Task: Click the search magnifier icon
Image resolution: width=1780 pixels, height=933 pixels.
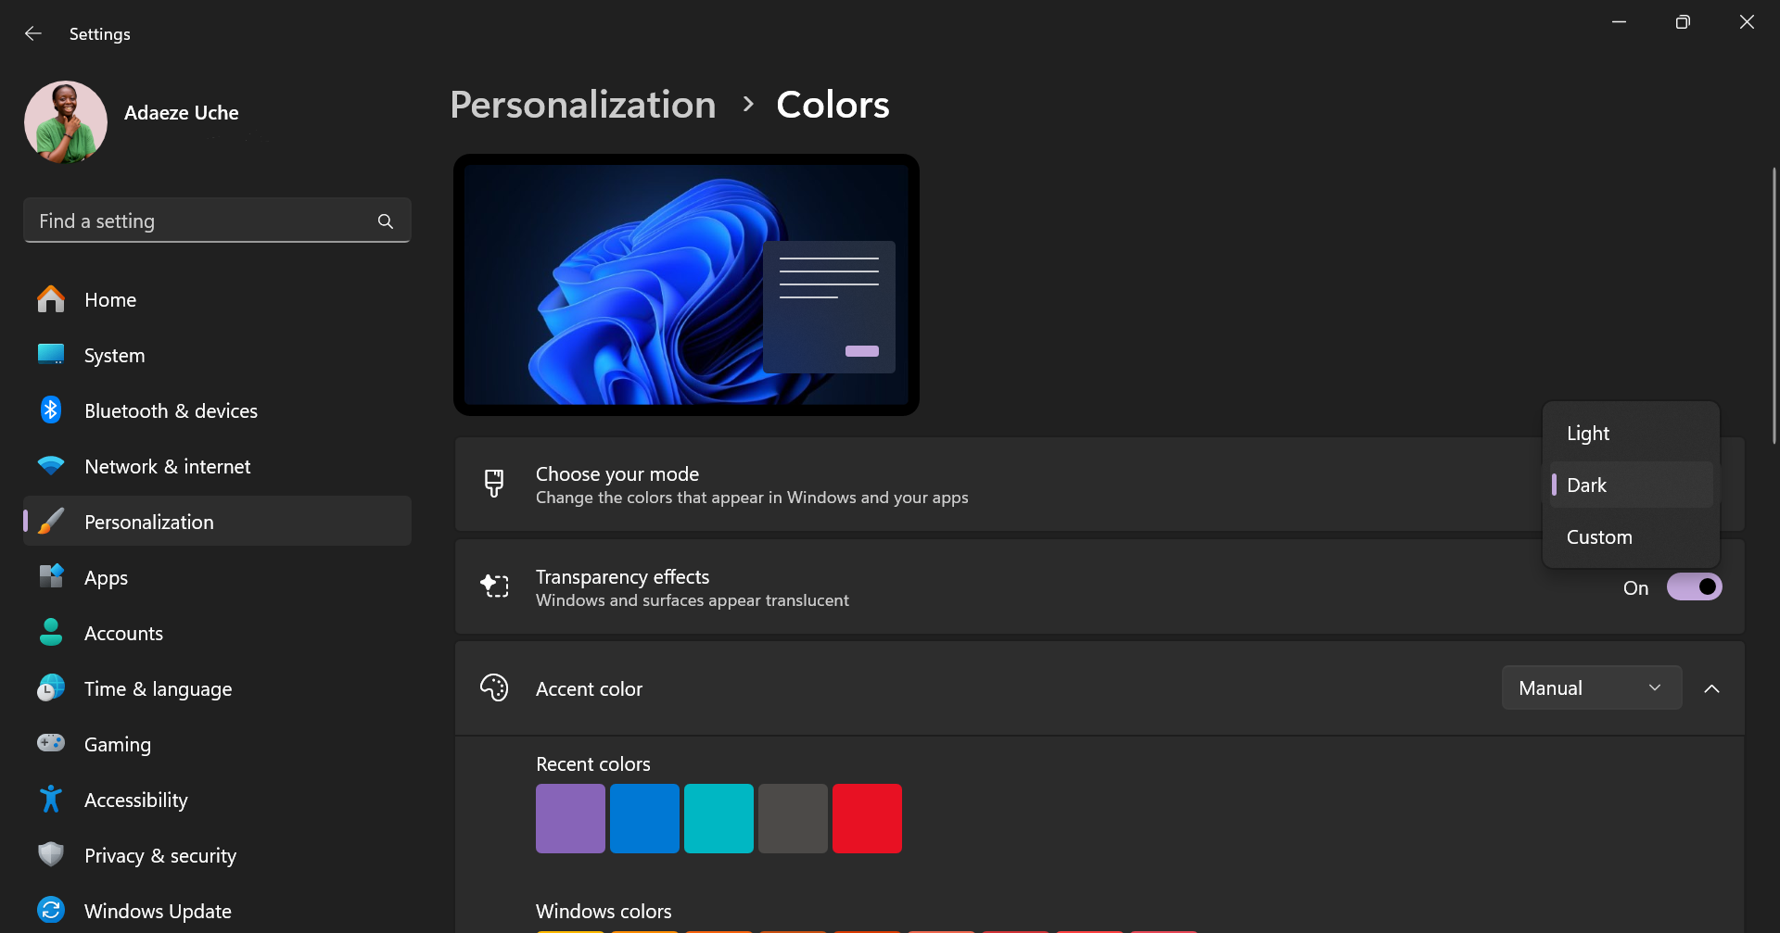Action: (x=386, y=221)
